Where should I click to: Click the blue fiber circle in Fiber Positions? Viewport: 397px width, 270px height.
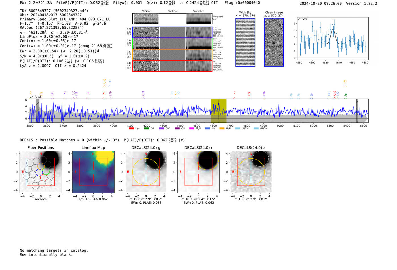pos(39,172)
